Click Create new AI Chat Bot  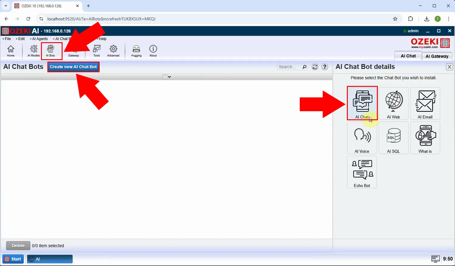[x=74, y=67]
